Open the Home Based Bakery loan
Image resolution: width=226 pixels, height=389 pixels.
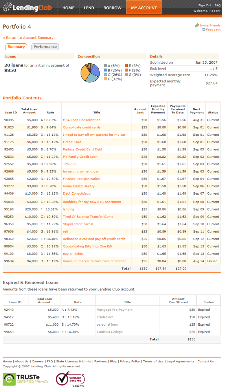click(79, 186)
